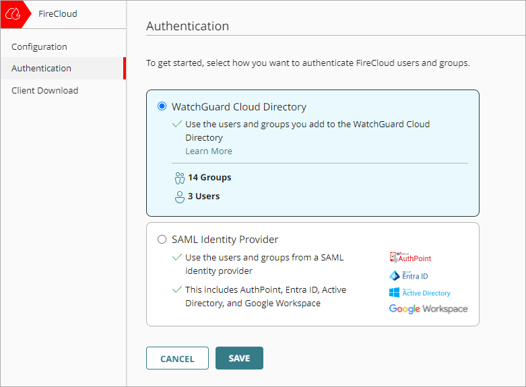Click the FireCloud title in header

tap(58, 13)
